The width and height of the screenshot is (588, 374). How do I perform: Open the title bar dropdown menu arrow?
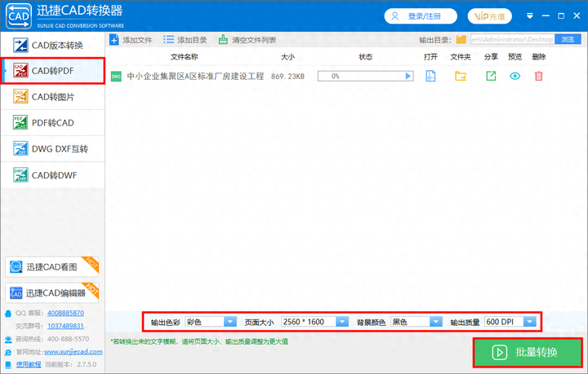[x=530, y=15]
